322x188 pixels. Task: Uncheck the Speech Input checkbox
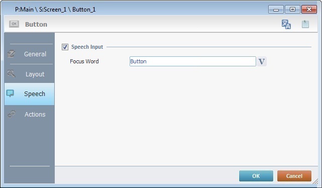65,47
